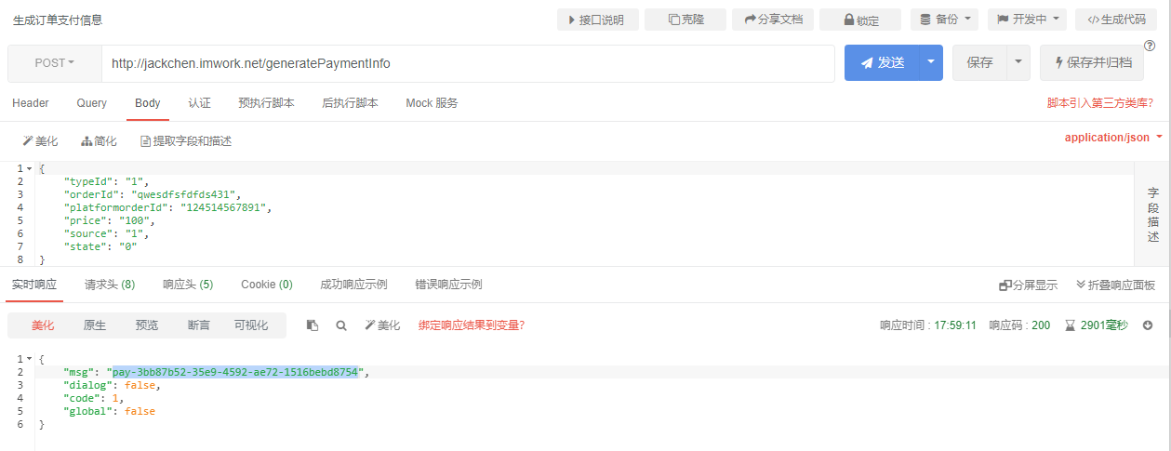Switch to the Query tab
Viewport: 1171px width, 451px height.
[91, 103]
